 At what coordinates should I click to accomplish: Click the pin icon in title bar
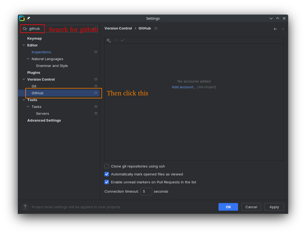tap(28, 18)
